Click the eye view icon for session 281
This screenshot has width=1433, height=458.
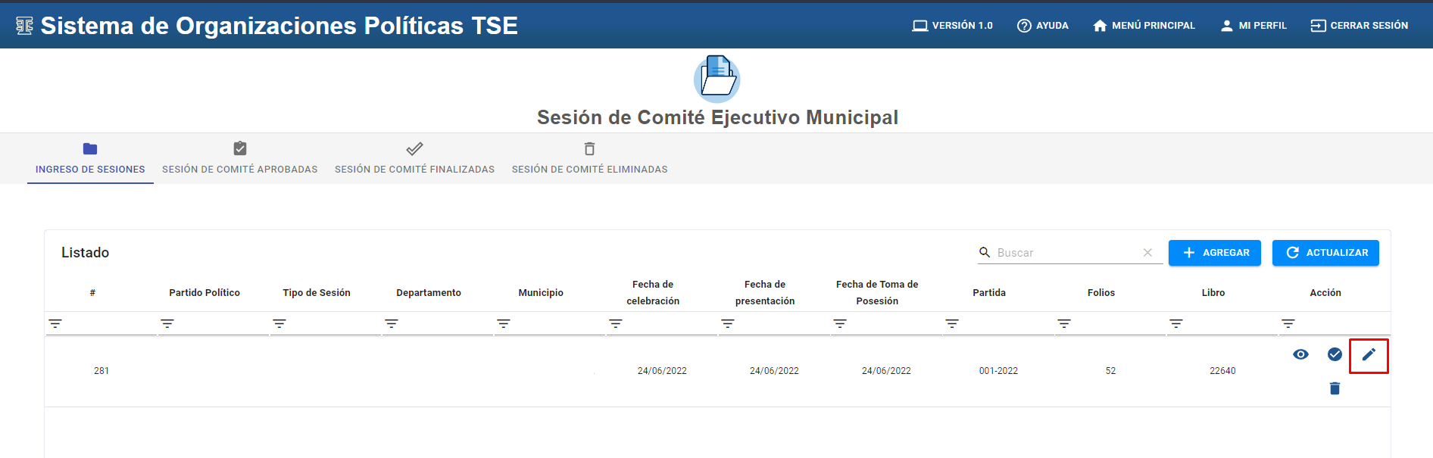point(1300,354)
